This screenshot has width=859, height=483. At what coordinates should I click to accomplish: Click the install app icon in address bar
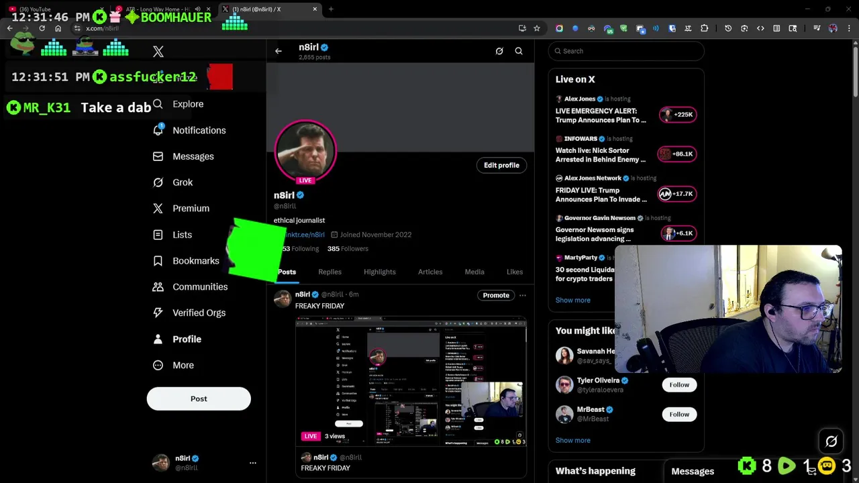pos(522,28)
